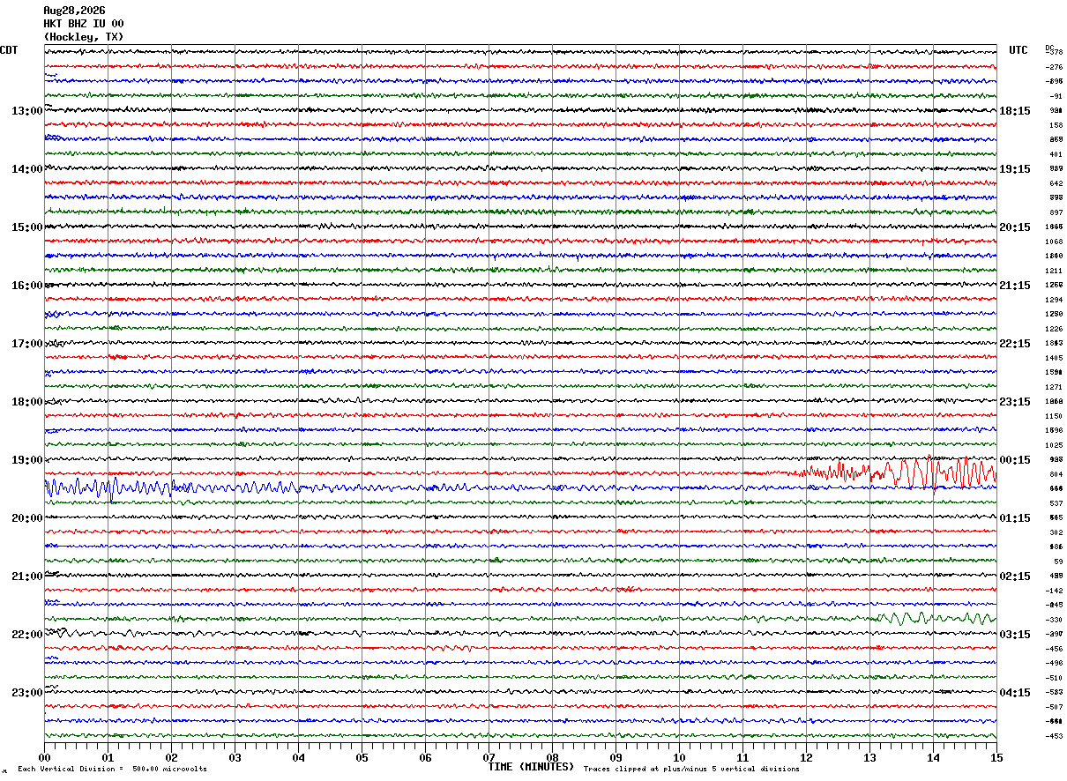Select the HKT BHZ IU 00 station header
The width and height of the screenshot is (1067, 781).
84,24
